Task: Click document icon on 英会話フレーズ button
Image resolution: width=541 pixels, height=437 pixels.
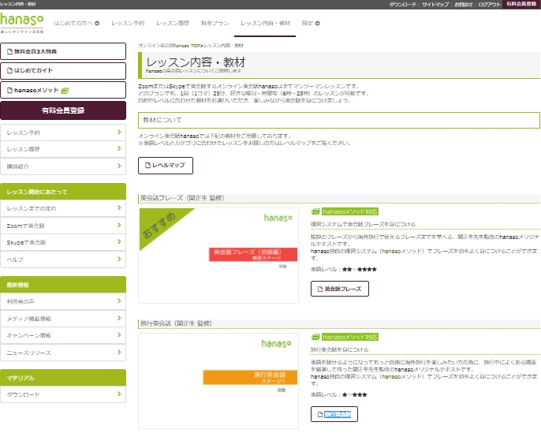Action: (320, 289)
